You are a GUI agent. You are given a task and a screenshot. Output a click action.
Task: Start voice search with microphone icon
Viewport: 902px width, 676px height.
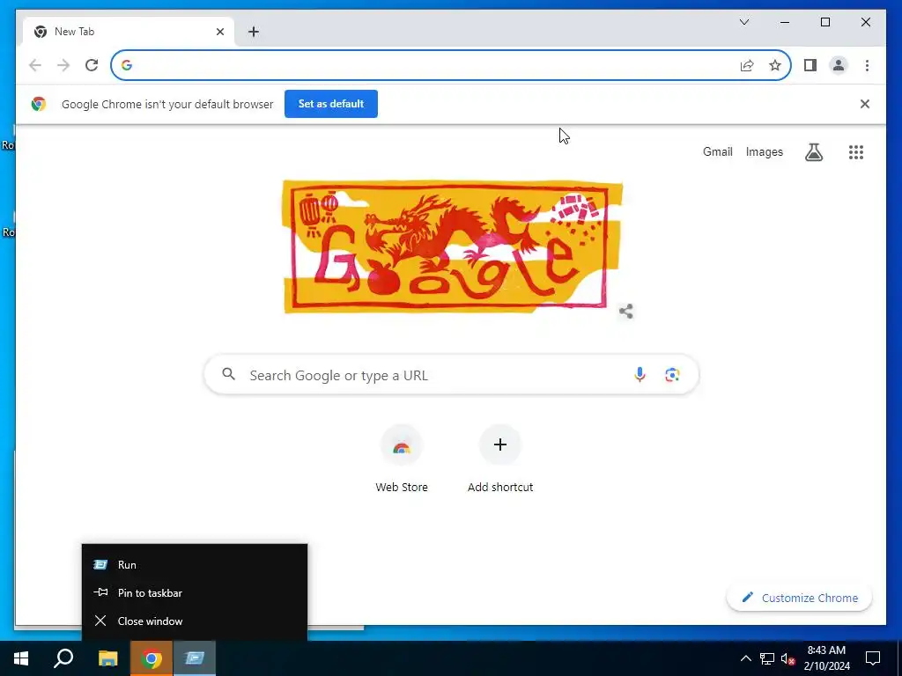click(x=640, y=375)
